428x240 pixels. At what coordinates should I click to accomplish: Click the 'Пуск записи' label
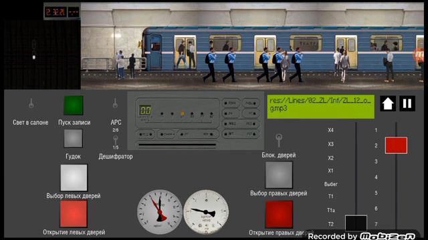click(74, 123)
